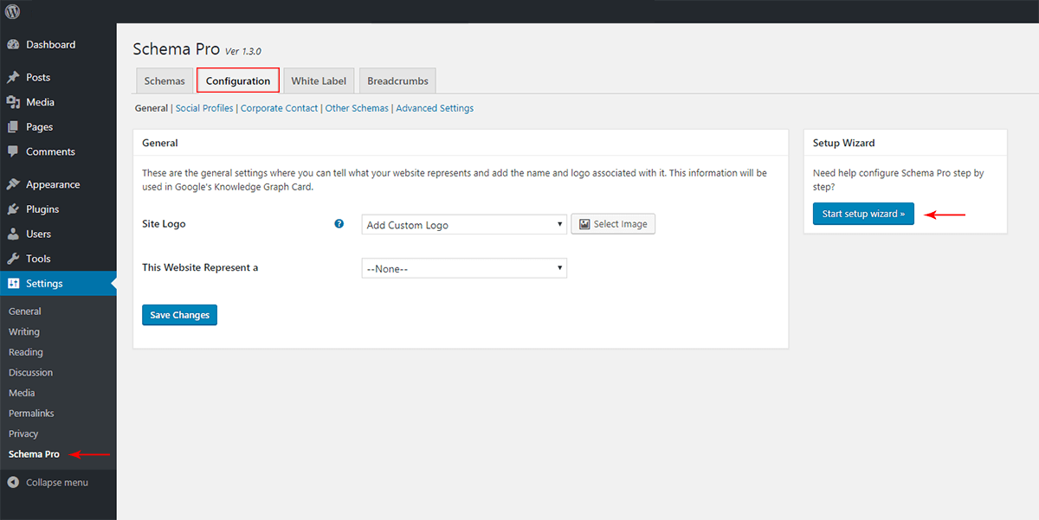
Task: Select the Configuration tab
Action: (x=238, y=80)
